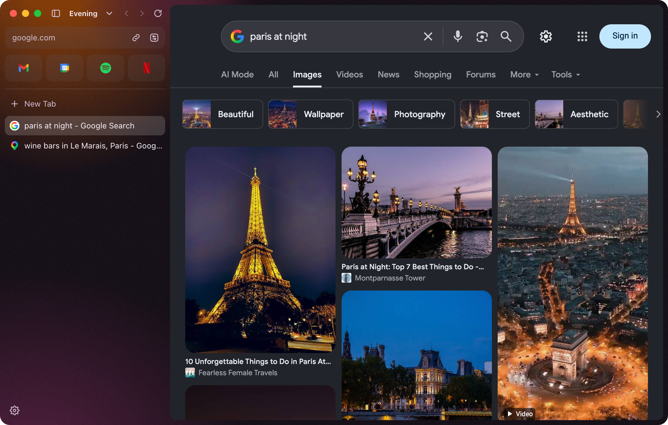Image resolution: width=668 pixels, height=425 pixels.
Task: Submit search with magnifying glass
Action: pyautogui.click(x=506, y=36)
